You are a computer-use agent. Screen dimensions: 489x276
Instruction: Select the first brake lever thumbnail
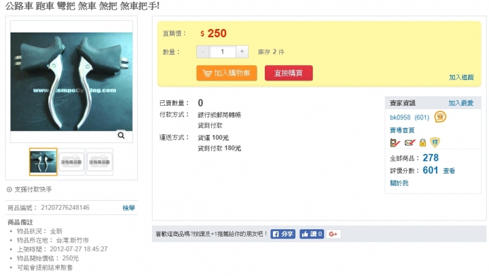click(x=43, y=161)
